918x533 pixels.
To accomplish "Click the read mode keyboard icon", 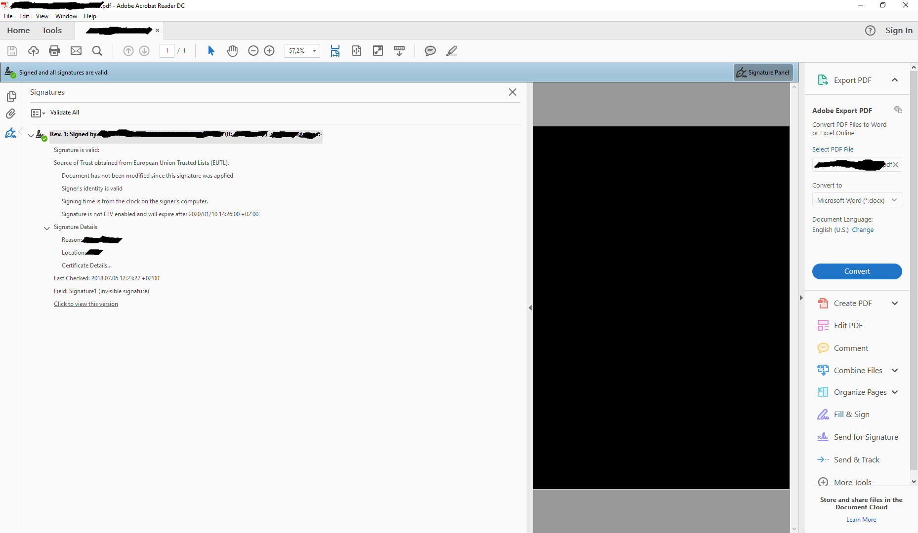I will (399, 51).
